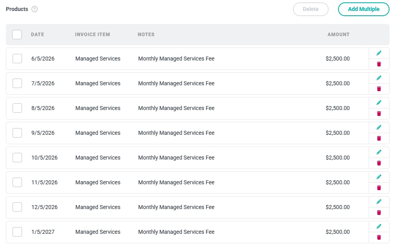Viewport: 395px width, 244px height.
Task: Click Managed Services in the 6/5/2026 row
Action: (98, 59)
